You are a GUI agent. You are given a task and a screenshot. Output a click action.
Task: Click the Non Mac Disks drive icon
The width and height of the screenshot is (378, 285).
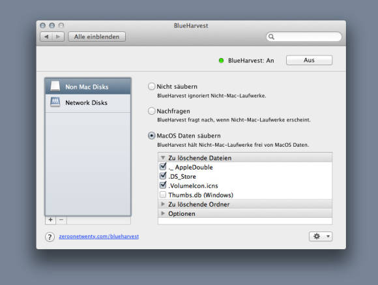coord(55,86)
